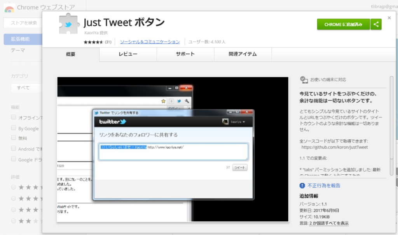Image resolution: width=398 pixels, height=235 pixels.
Task: Click the 1.1 での変更点 text
Action: (x=313, y=158)
